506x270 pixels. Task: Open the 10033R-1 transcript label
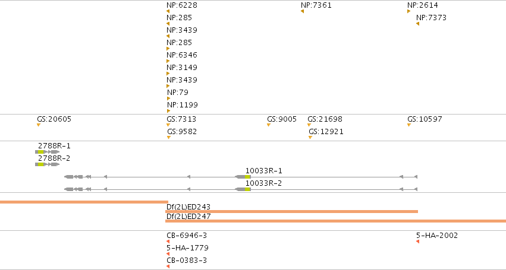pyautogui.click(x=263, y=171)
